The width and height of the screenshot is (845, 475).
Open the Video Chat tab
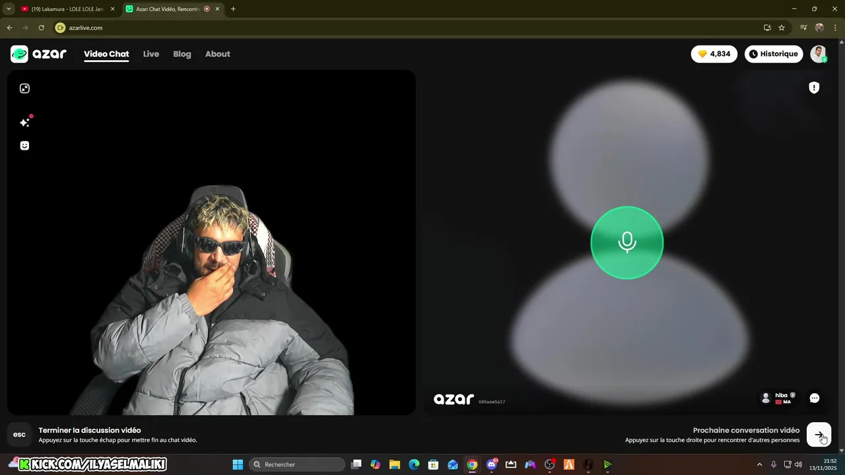[106, 54]
